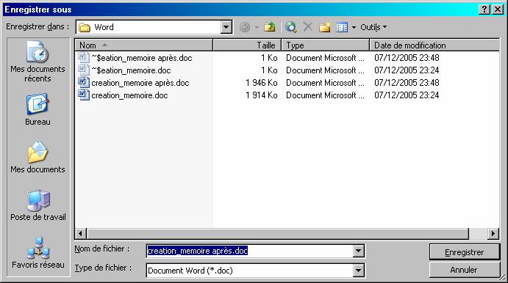The height and width of the screenshot is (283, 508).
Task: Click the Delete X toolbar icon
Action: tap(308, 27)
